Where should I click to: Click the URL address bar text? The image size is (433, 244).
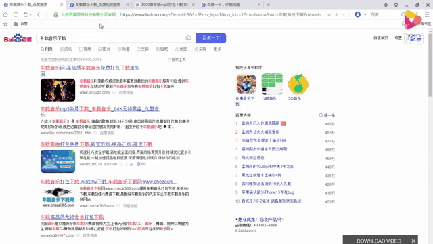(x=220, y=14)
